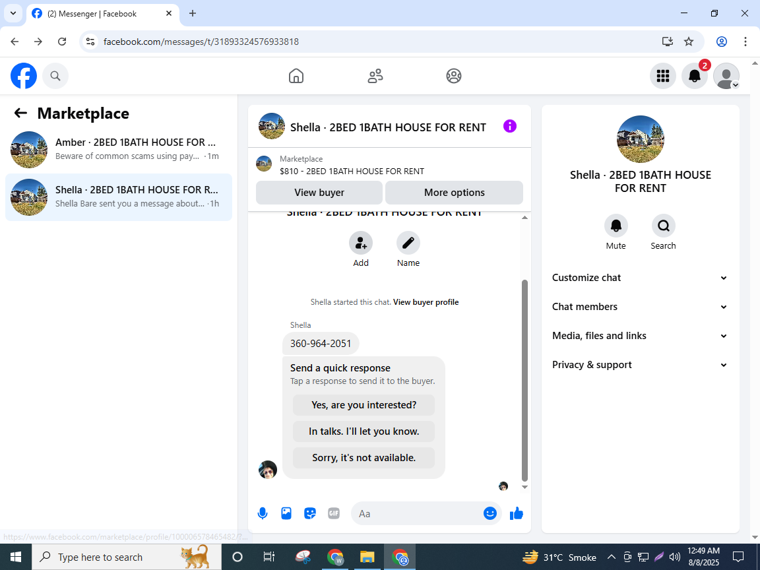Open the Groups icon in top nav

coord(454,76)
